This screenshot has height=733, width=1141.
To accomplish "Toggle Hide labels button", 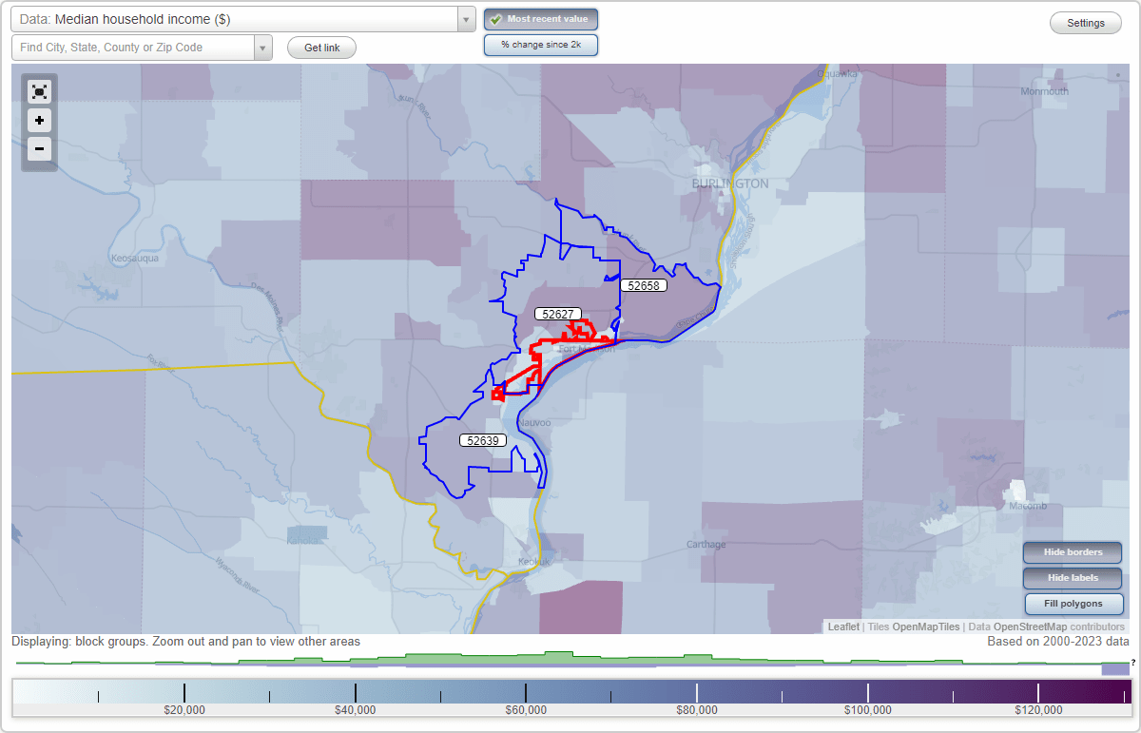I will [x=1073, y=578].
